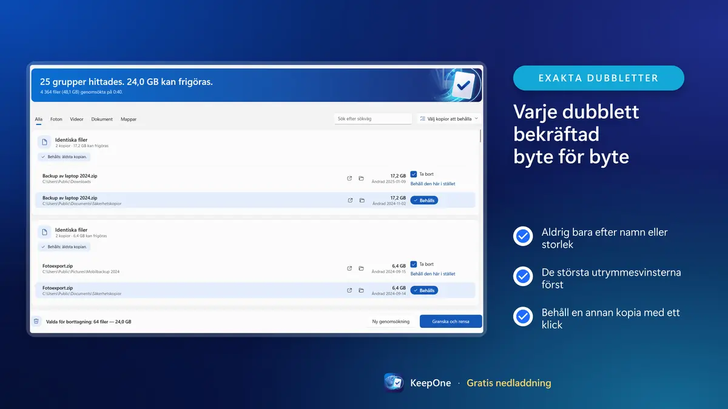Screen dimensions: 728x409
Task: Click folder icon for Fotoexport.zip dated 2024-09-14
Action: (361, 290)
